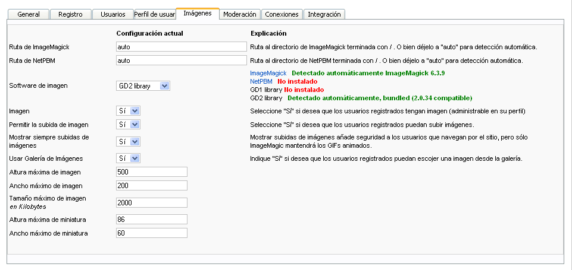
Task: Click the Ancho máximo de miniatura field
Action: point(152,233)
